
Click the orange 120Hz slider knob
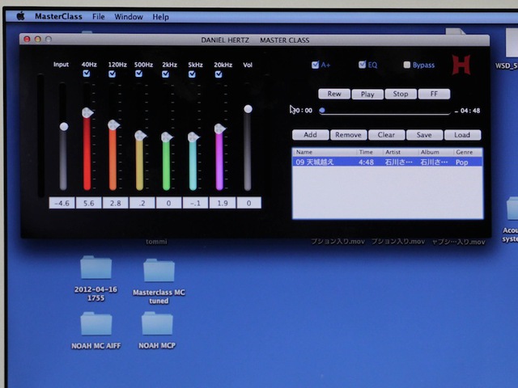[113, 125]
